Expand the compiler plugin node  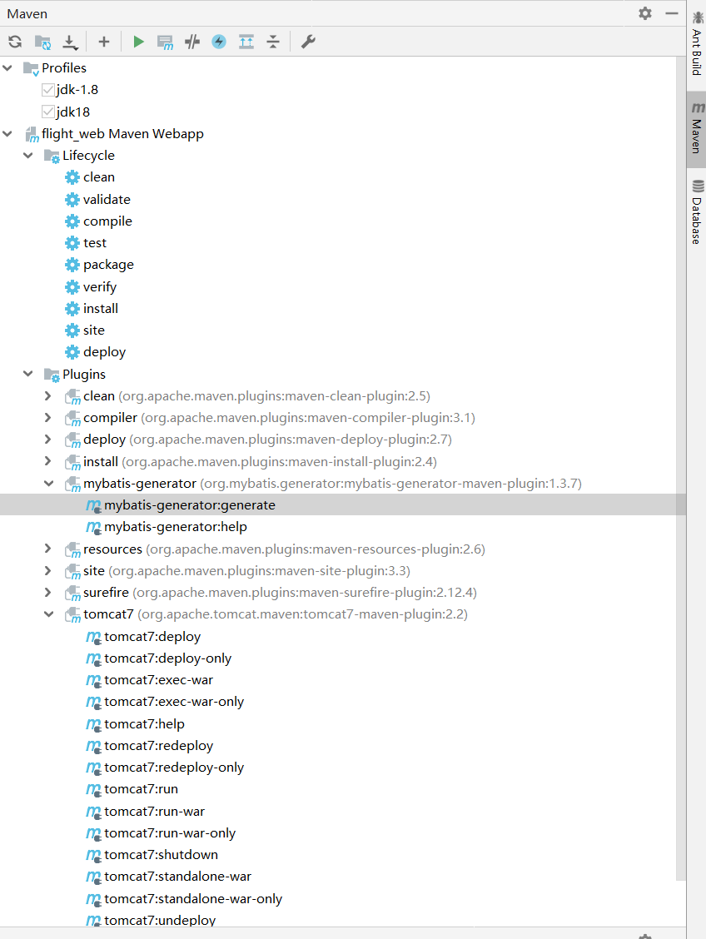point(48,417)
